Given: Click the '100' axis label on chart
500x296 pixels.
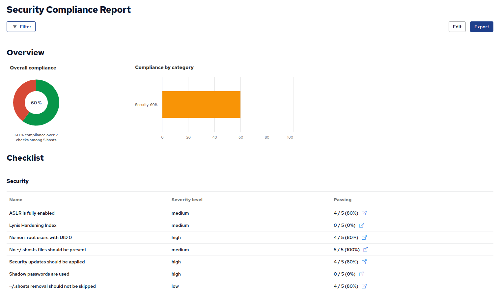Looking at the screenshot, I should point(290,137).
